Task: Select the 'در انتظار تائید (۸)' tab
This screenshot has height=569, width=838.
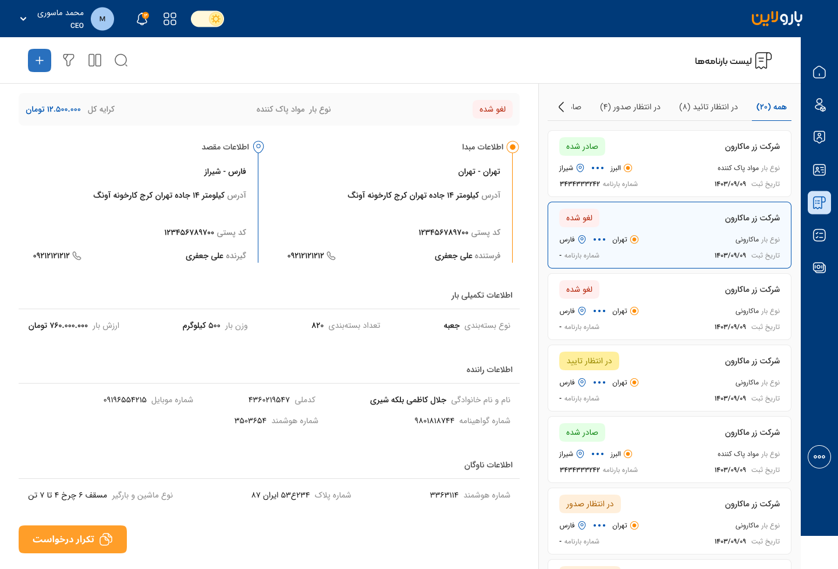Action: coord(708,107)
